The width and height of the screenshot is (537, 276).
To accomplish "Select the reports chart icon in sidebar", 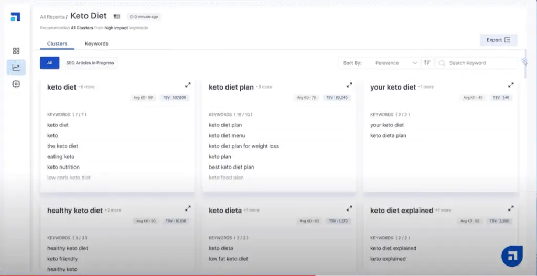I will 16,68.
